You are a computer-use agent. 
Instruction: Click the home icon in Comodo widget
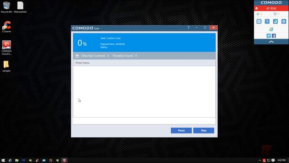click(256, 8)
